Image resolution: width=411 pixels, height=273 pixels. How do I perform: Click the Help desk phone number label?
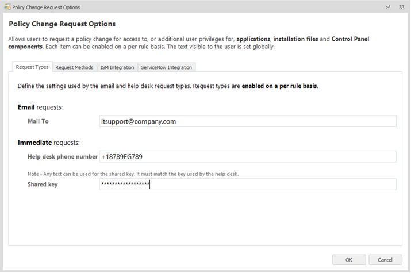[x=63, y=156]
